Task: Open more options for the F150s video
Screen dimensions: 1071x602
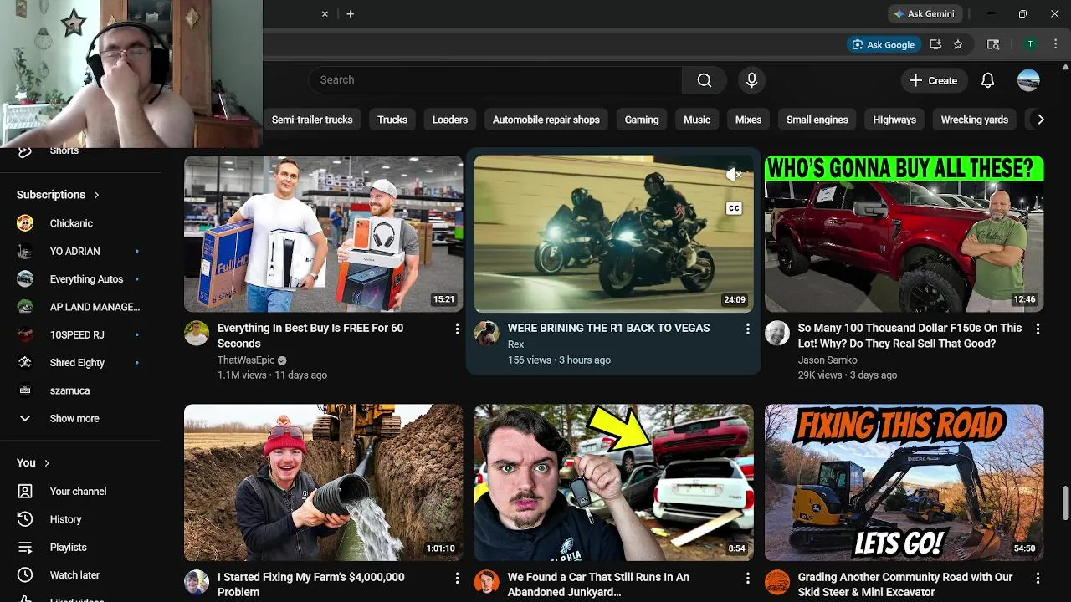Action: tap(1038, 329)
